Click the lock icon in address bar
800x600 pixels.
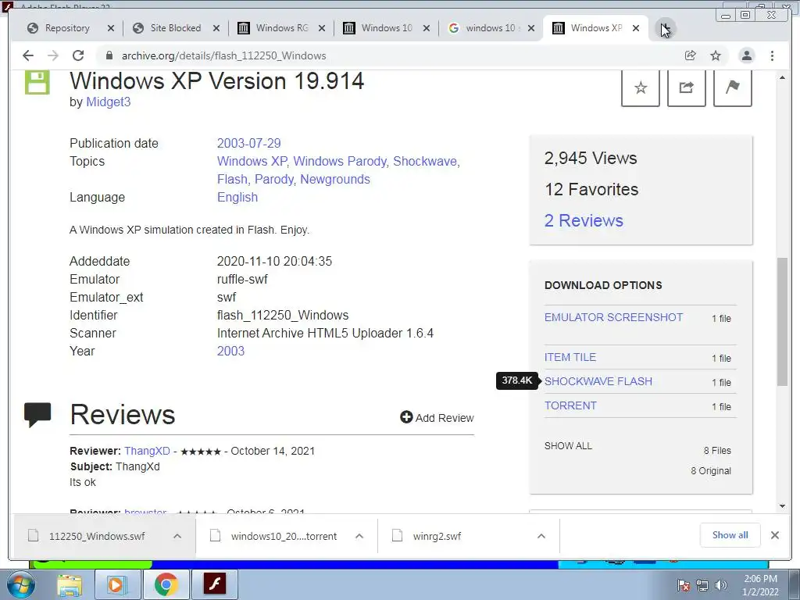pyautogui.click(x=109, y=55)
